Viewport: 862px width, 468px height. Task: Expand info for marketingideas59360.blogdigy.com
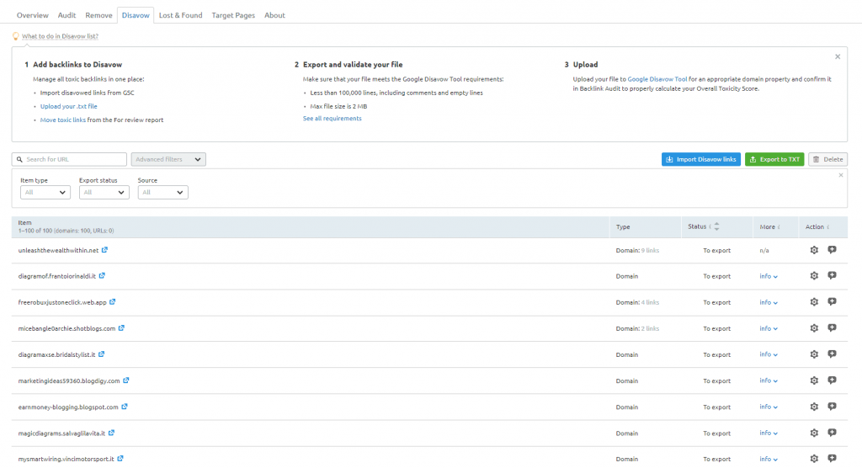[769, 380]
